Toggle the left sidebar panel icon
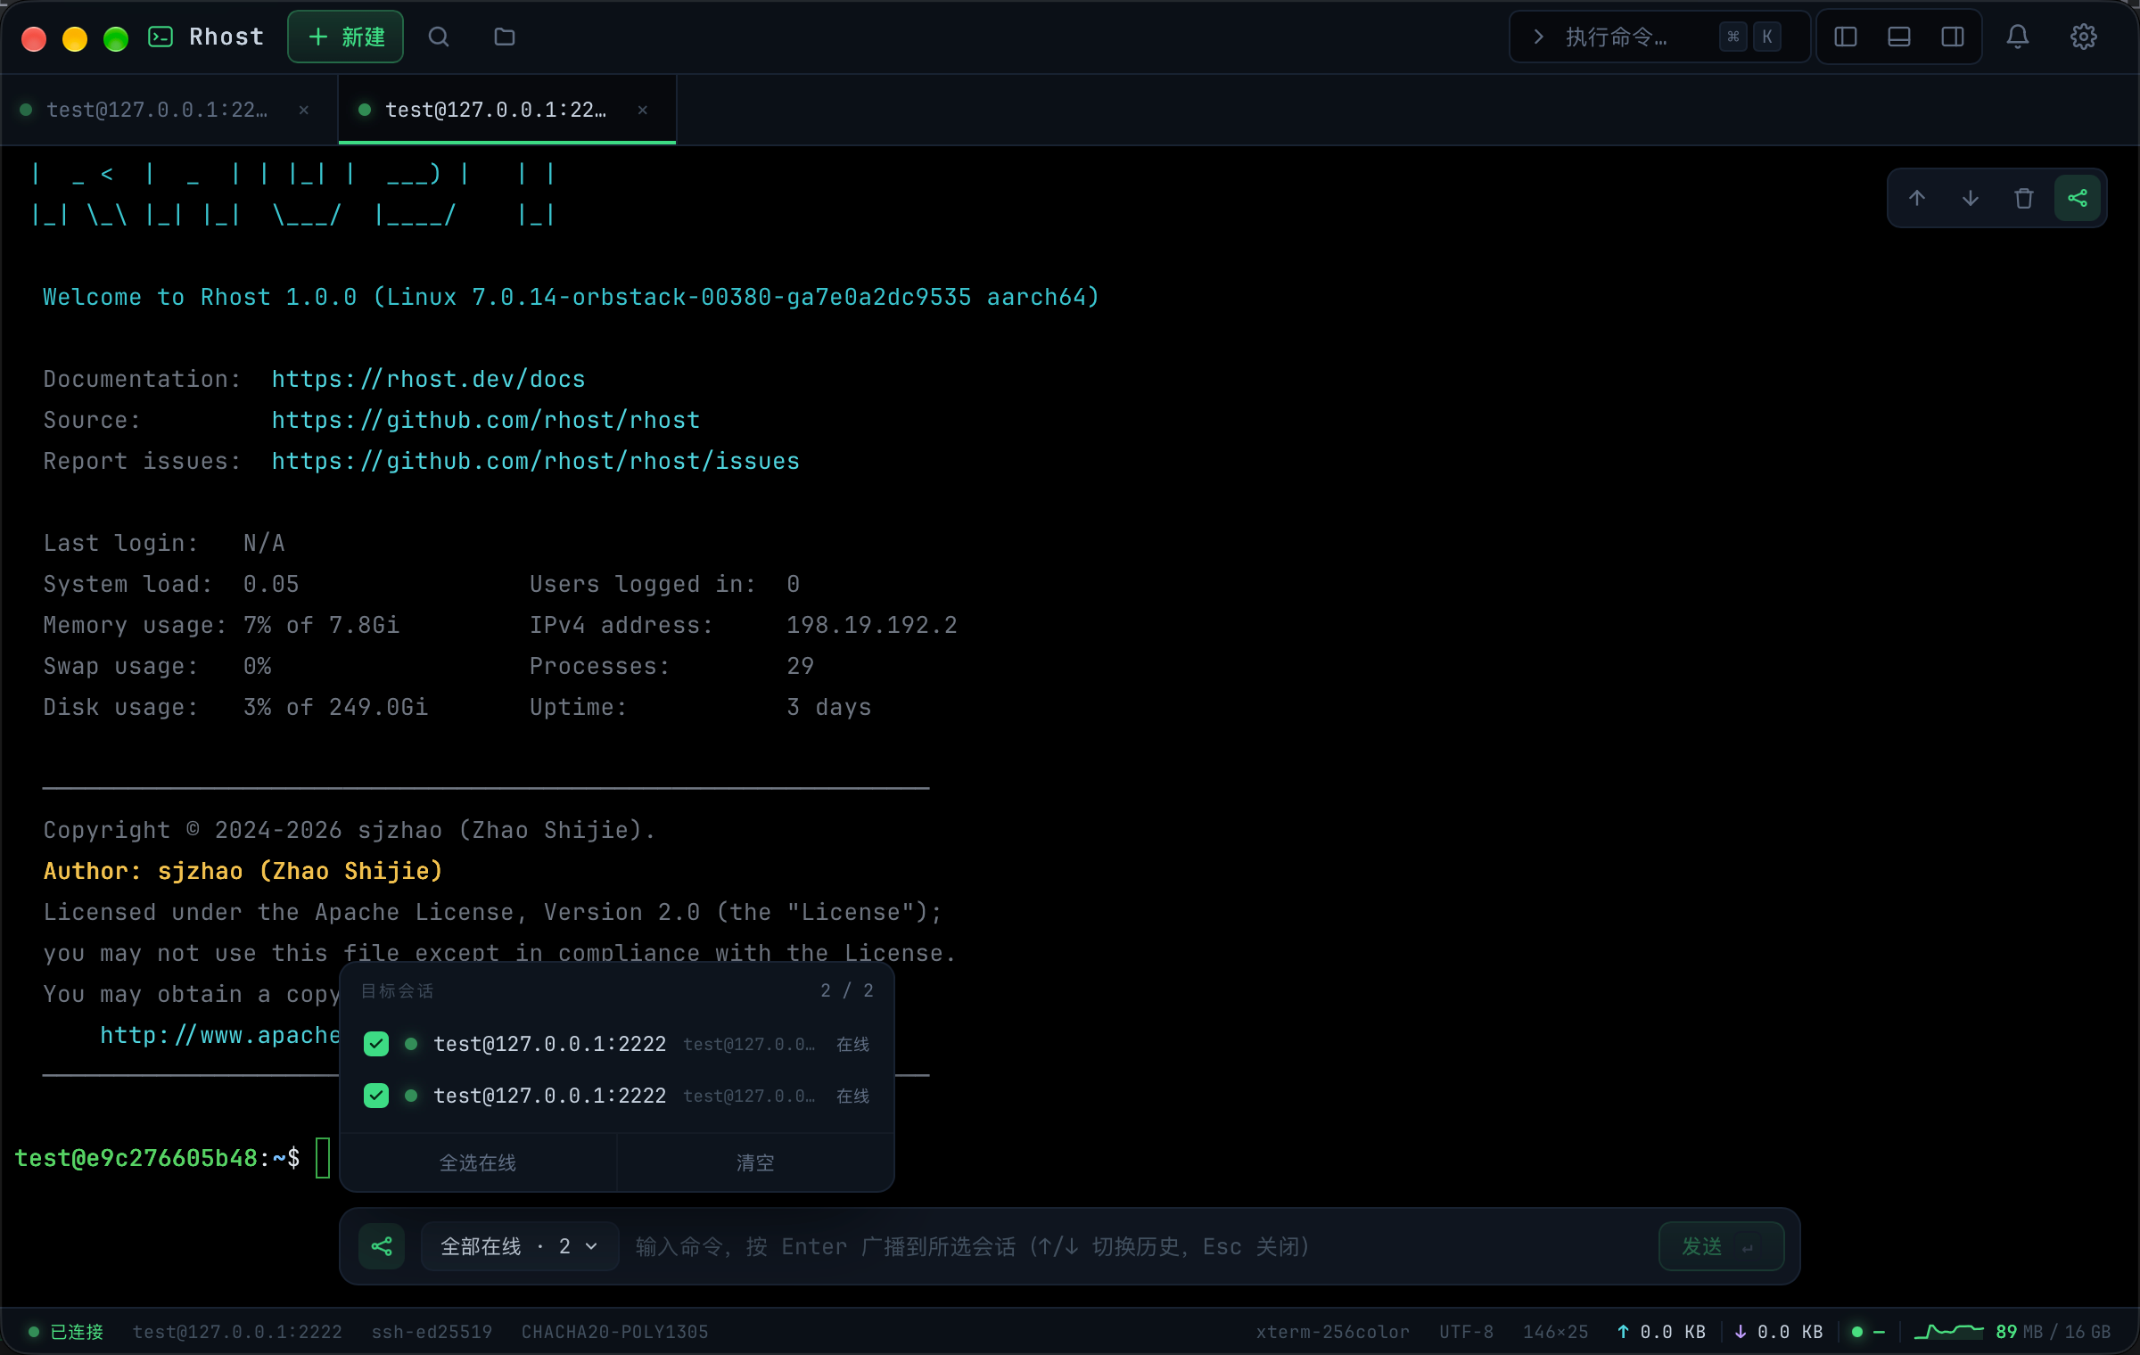This screenshot has height=1355, width=2140. (1846, 37)
